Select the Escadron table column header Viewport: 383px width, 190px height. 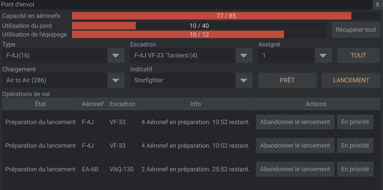tap(122, 104)
